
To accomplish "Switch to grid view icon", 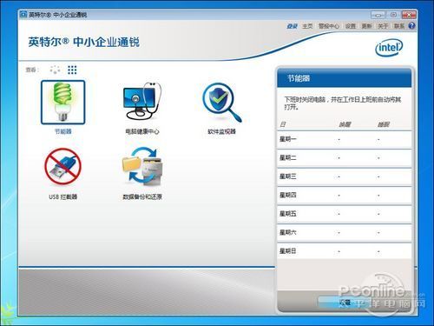I will (72, 70).
